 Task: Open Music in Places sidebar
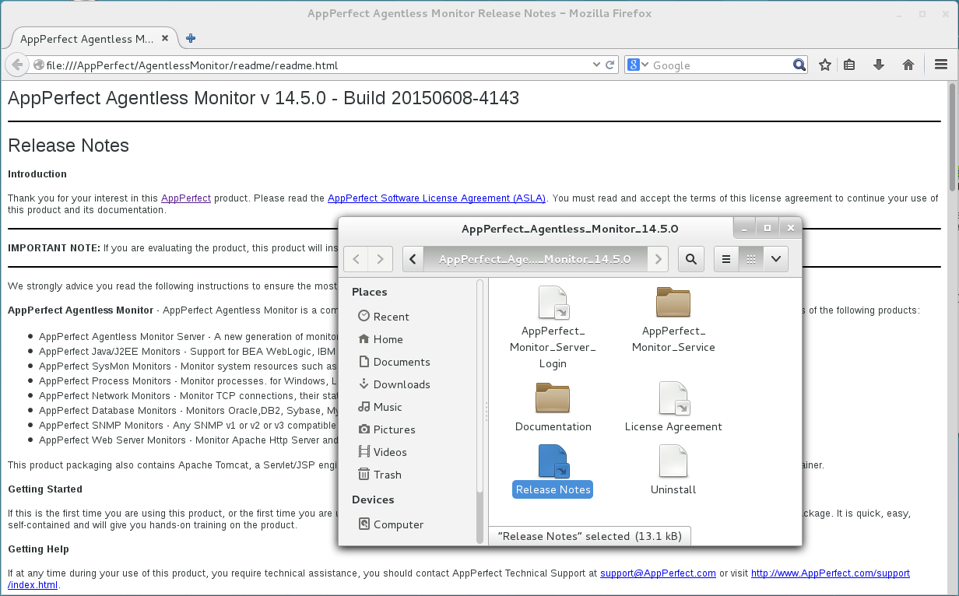pyautogui.click(x=380, y=407)
